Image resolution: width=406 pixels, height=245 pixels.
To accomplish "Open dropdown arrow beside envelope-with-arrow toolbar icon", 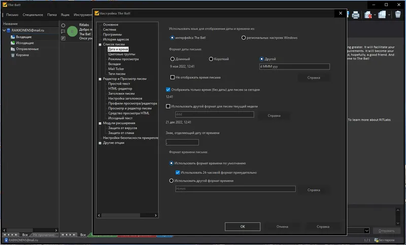I will (x=375, y=15).
